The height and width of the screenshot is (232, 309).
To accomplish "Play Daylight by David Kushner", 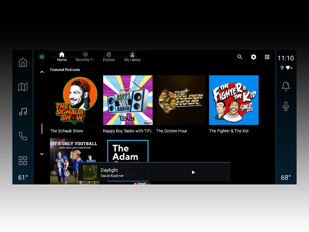I will [193, 172].
